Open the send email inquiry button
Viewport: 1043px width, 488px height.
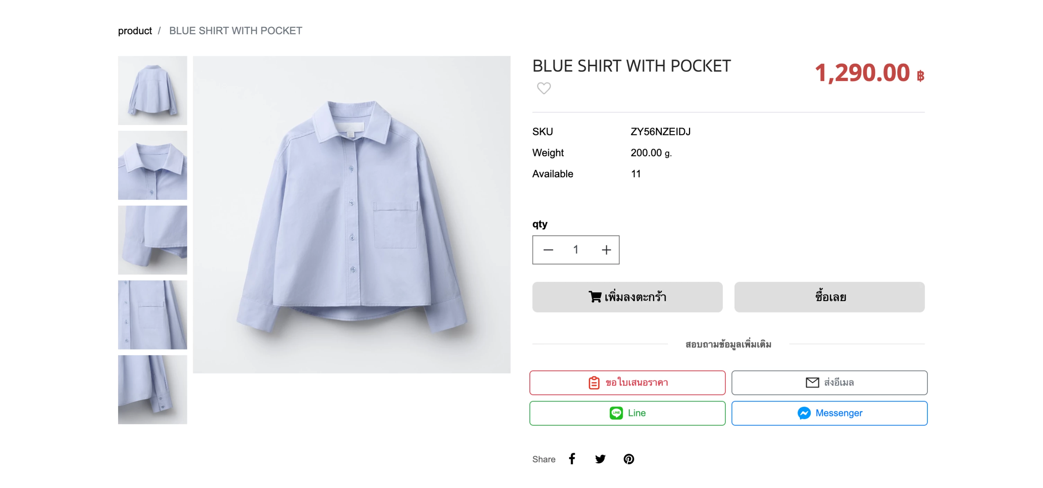pyautogui.click(x=829, y=382)
